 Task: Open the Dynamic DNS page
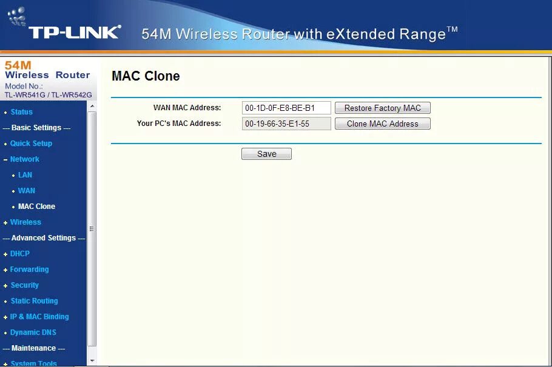click(x=33, y=332)
